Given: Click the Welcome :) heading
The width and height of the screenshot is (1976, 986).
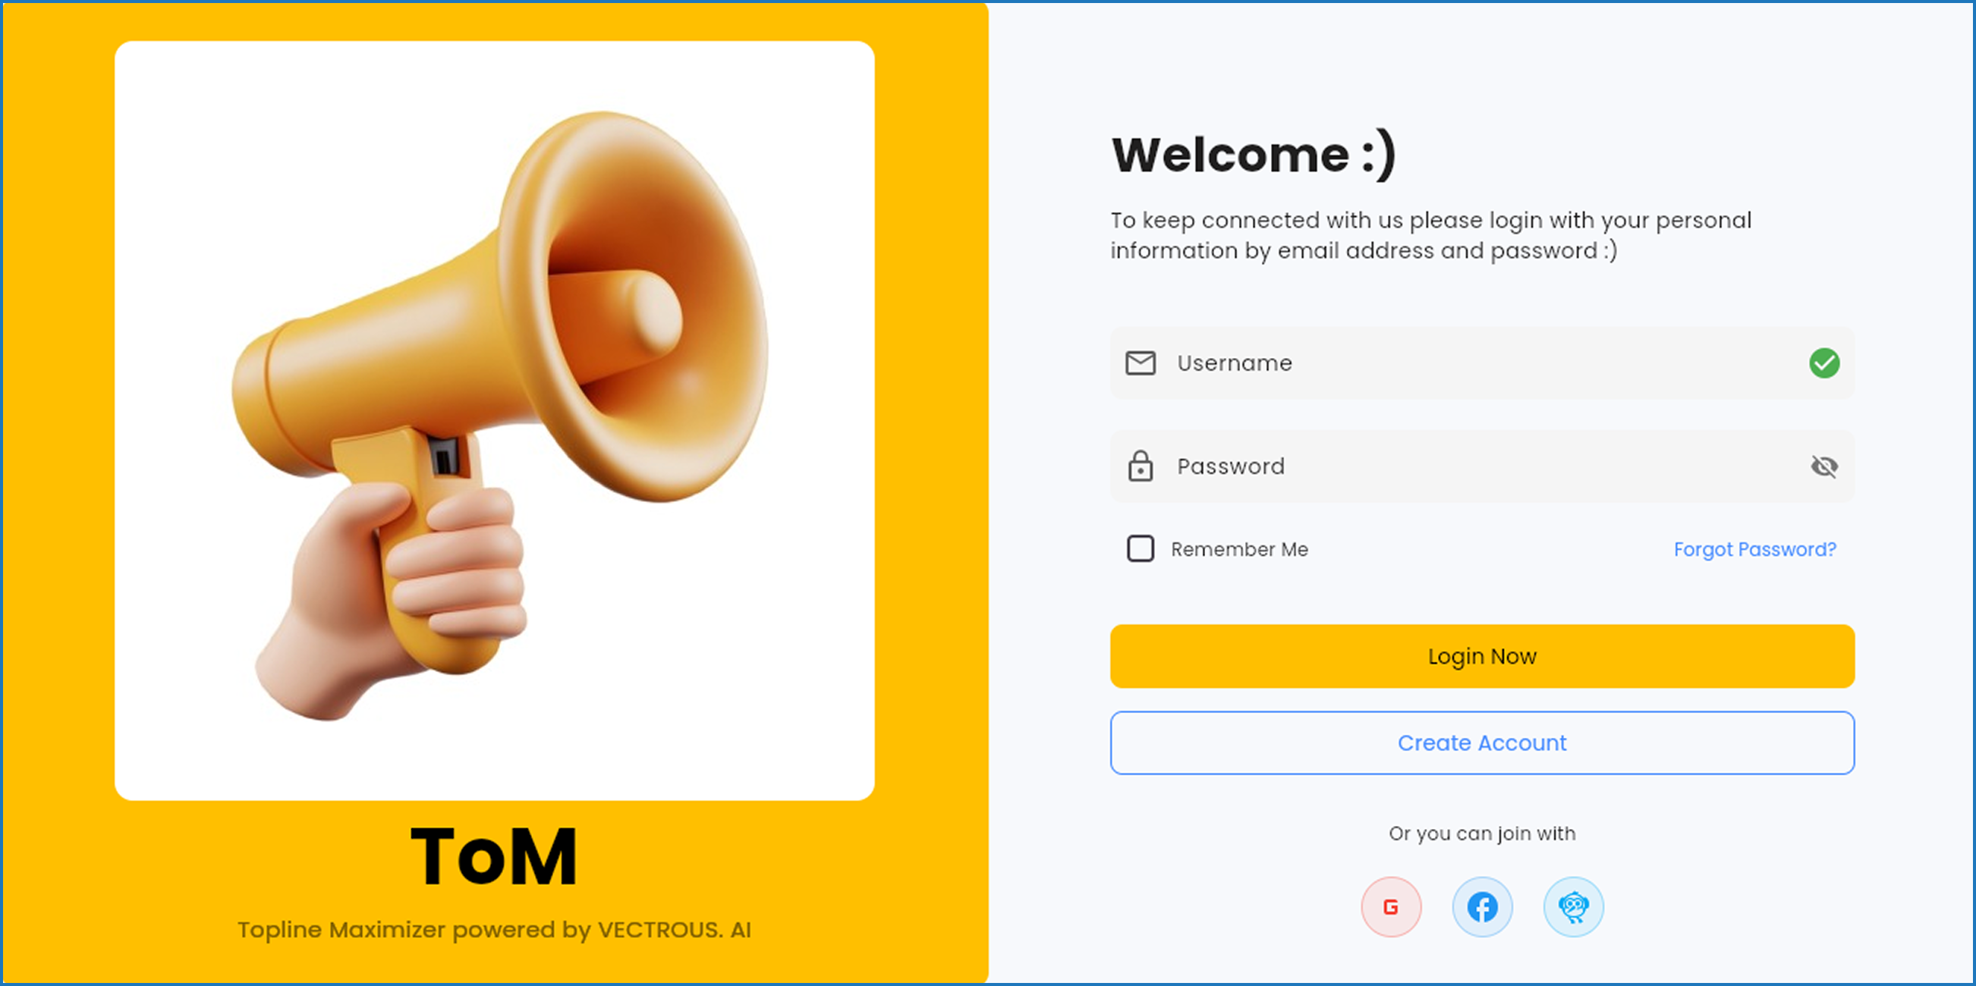Looking at the screenshot, I should pos(1254,154).
